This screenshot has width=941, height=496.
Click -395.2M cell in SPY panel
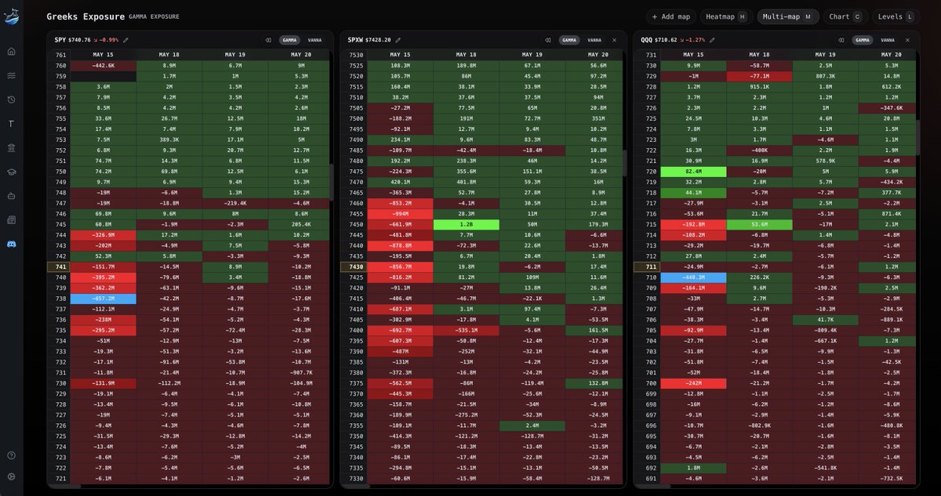click(x=104, y=277)
